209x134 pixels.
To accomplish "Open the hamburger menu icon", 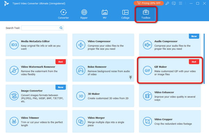I will click(x=180, y=3).
